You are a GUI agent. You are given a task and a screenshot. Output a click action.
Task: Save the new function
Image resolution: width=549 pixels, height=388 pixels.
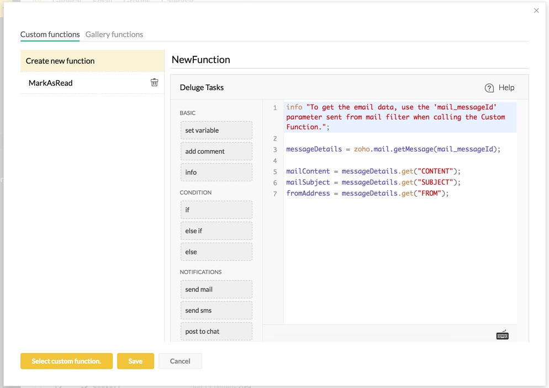[x=135, y=361]
